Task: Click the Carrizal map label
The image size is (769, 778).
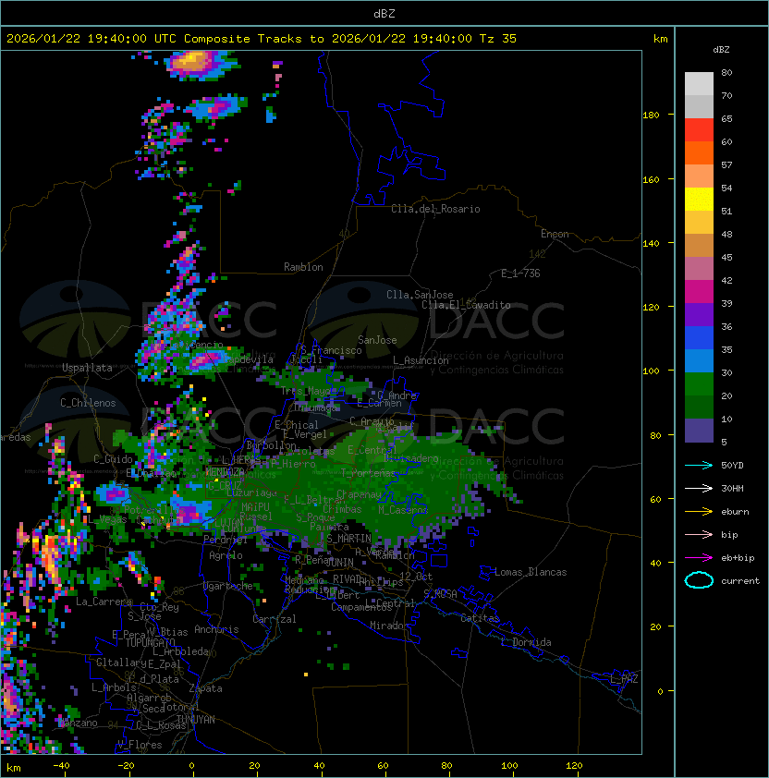Action: [x=274, y=619]
